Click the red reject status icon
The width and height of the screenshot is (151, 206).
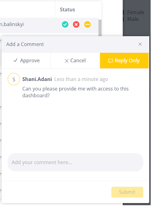(76, 24)
